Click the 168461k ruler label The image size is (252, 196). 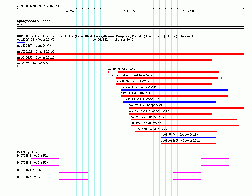[189, 11]
